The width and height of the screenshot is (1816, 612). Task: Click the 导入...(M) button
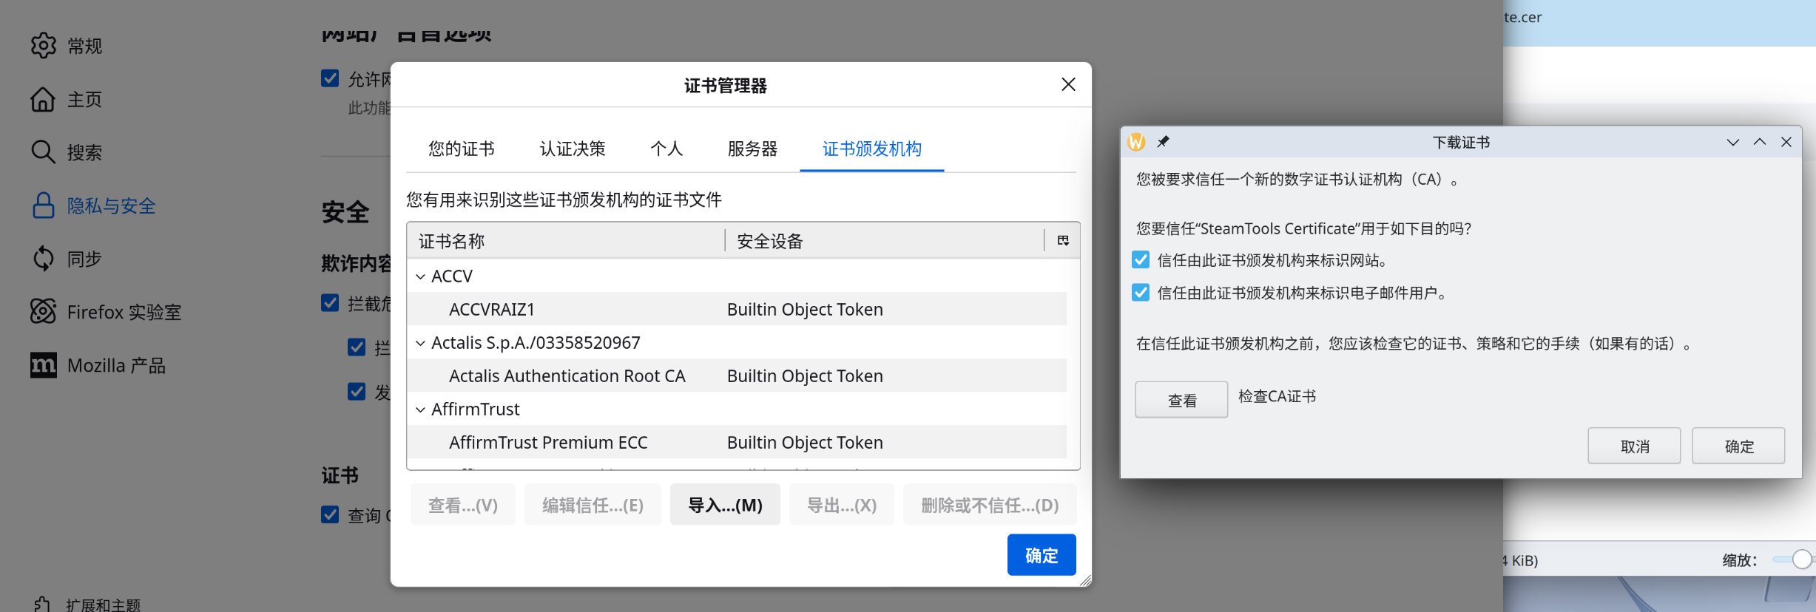point(725,505)
